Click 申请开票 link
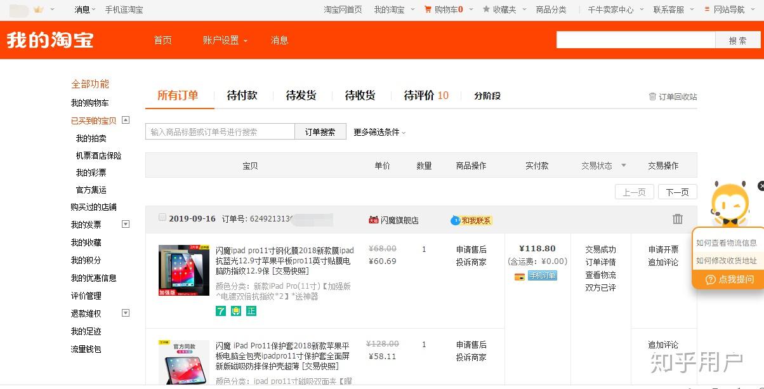Image resolution: width=764 pixels, height=389 pixels. tap(663, 249)
